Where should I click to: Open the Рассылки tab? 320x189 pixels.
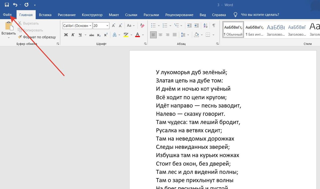click(151, 15)
